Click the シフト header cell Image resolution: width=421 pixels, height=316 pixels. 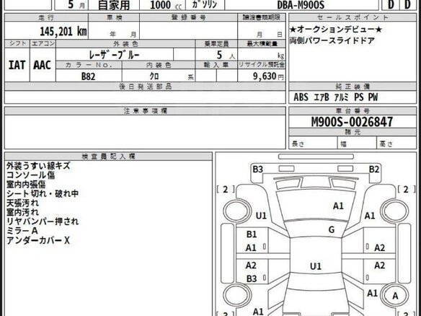pyautogui.click(x=17, y=43)
